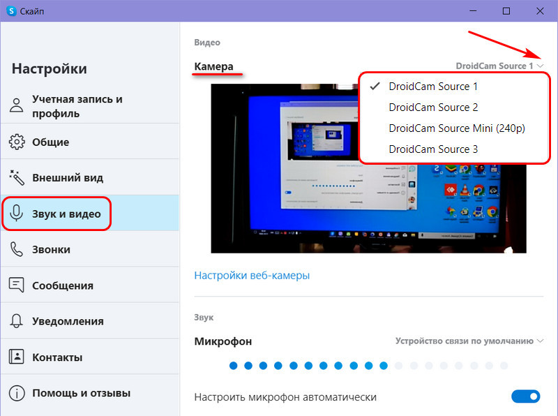The width and height of the screenshot is (558, 416).
Task: Click the Видео section heading
Action: [207, 43]
